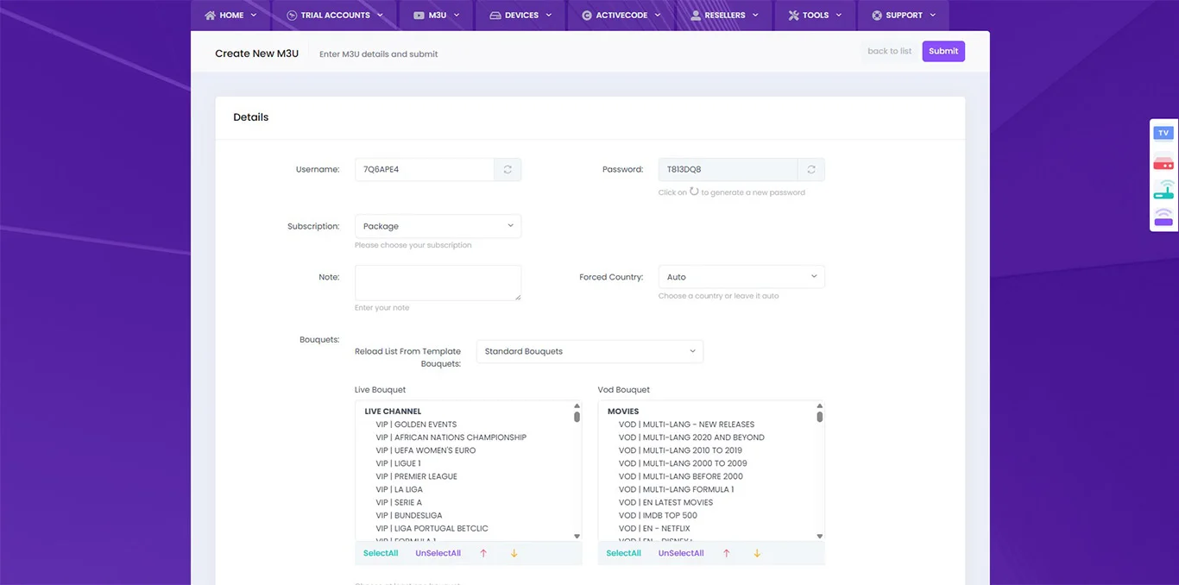Click into the Note text area

(438, 283)
